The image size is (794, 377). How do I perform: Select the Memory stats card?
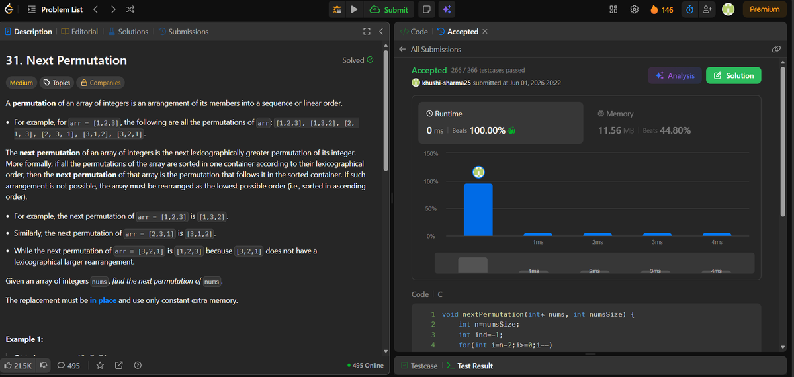point(673,122)
